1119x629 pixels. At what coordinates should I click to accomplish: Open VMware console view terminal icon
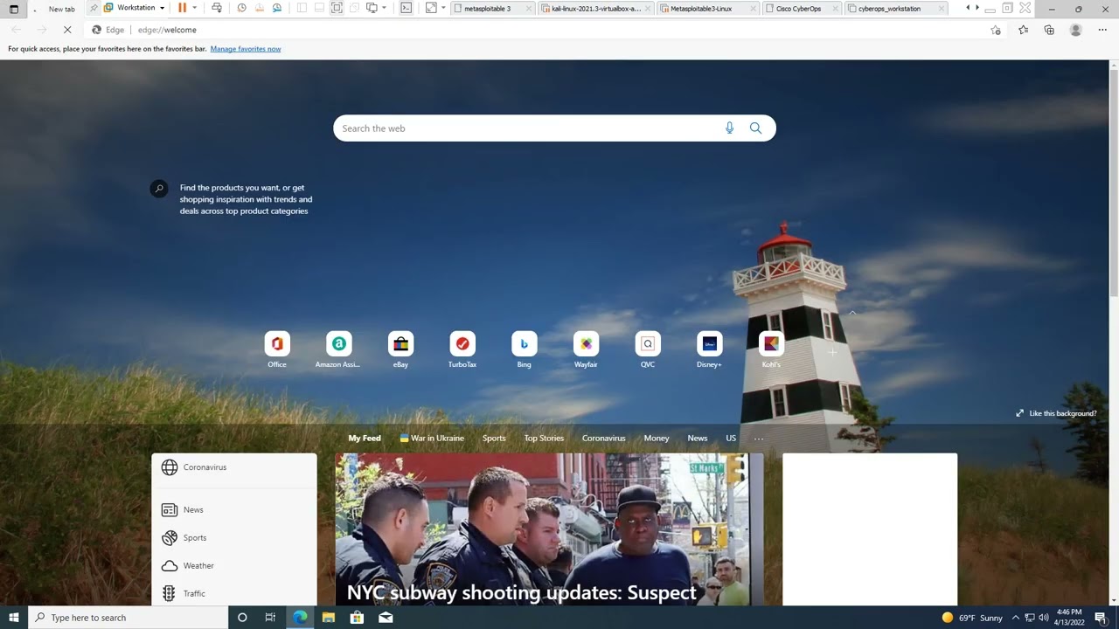[406, 8]
